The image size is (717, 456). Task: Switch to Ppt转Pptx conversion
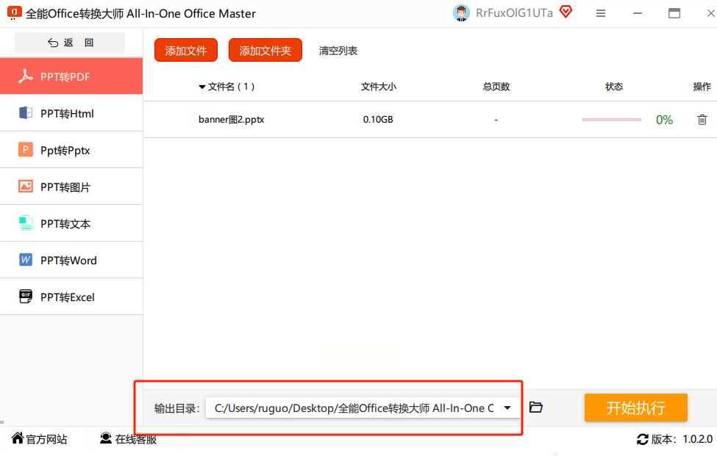[x=71, y=150]
